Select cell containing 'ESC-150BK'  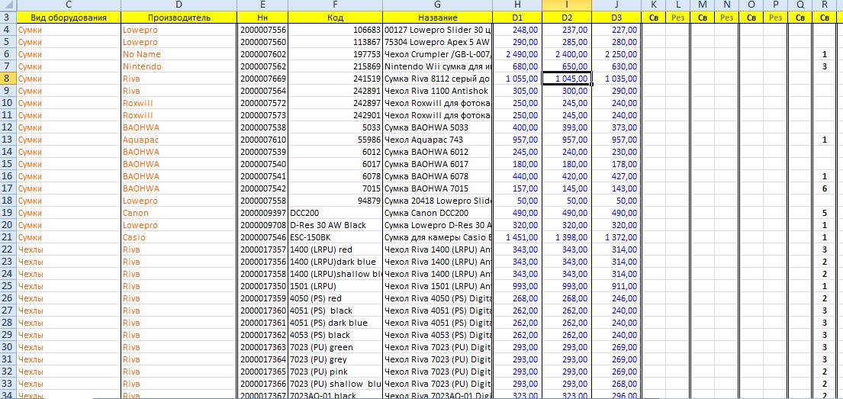(336, 237)
